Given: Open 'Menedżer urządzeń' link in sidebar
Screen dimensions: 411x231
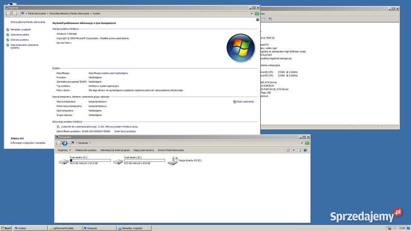Looking at the screenshot, I should click(21, 30).
